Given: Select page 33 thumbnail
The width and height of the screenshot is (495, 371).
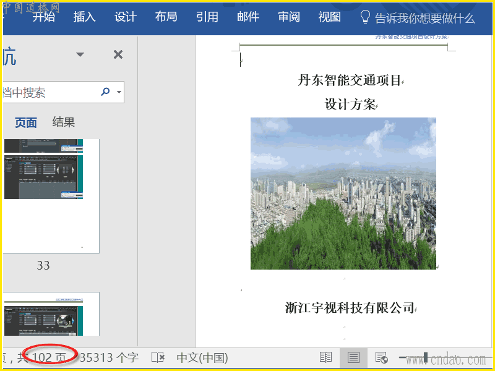Looking at the screenshot, I should [51, 196].
